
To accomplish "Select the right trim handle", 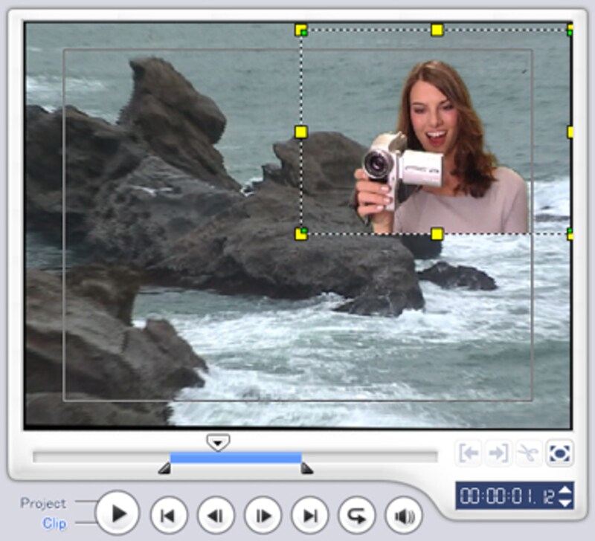I will 306,468.
